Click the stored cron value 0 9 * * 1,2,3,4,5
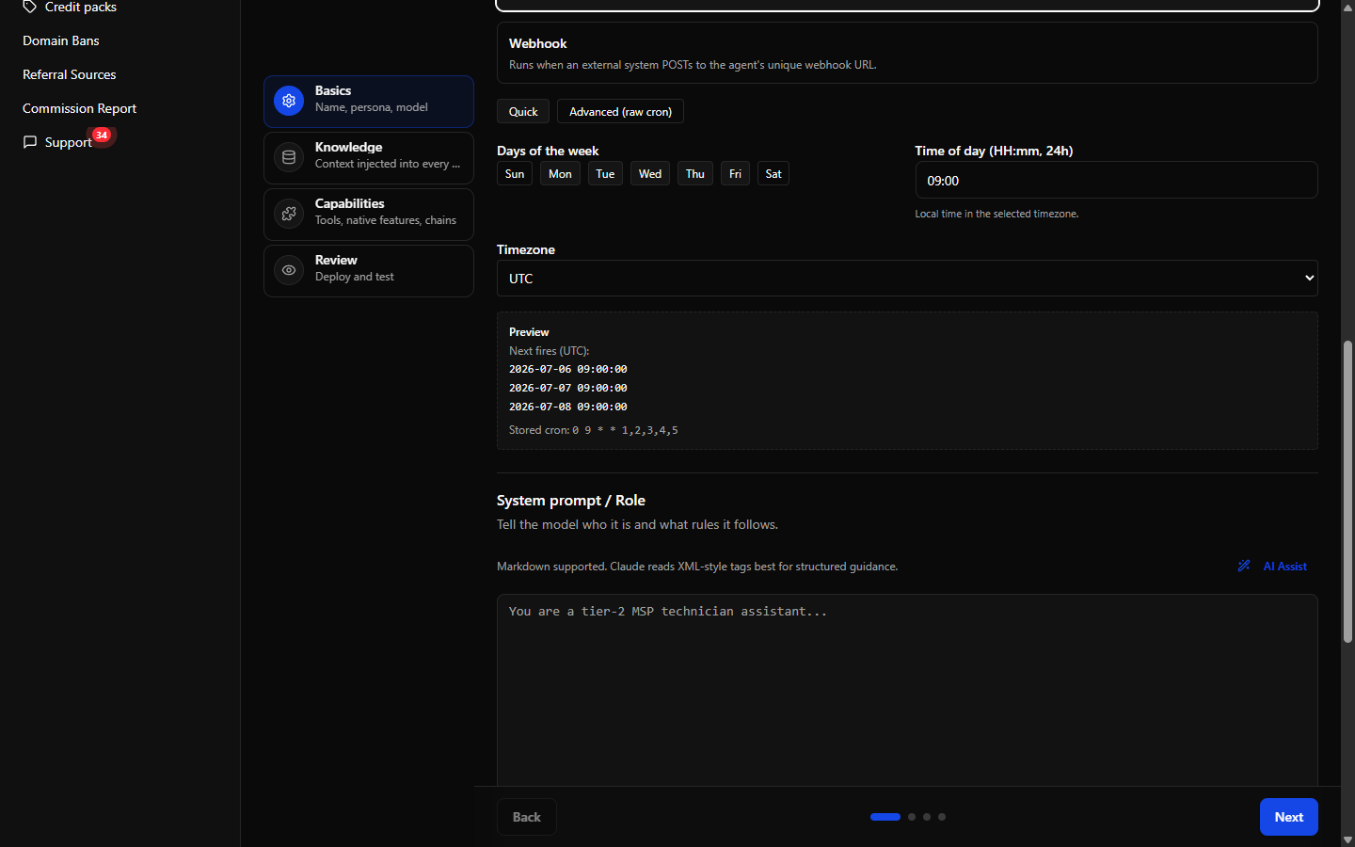The height and width of the screenshot is (847, 1355). point(625,430)
